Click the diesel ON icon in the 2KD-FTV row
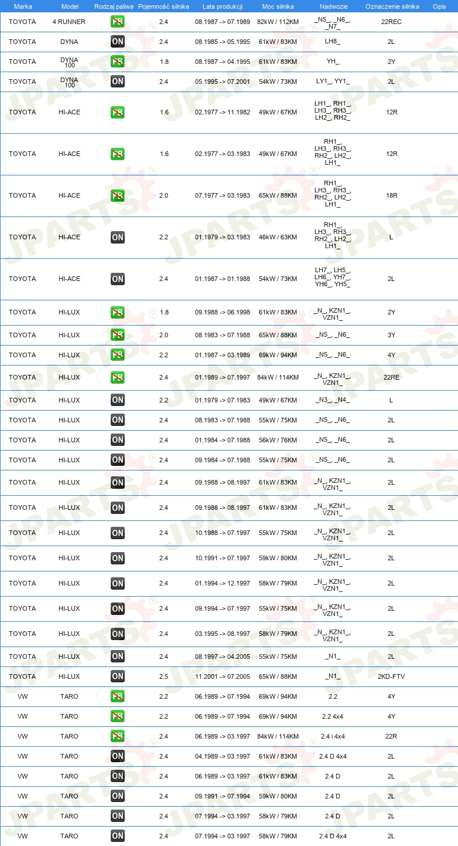The width and height of the screenshot is (458, 846). coord(118,676)
